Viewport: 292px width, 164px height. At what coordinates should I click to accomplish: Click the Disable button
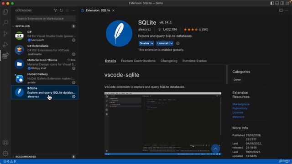point(144,43)
